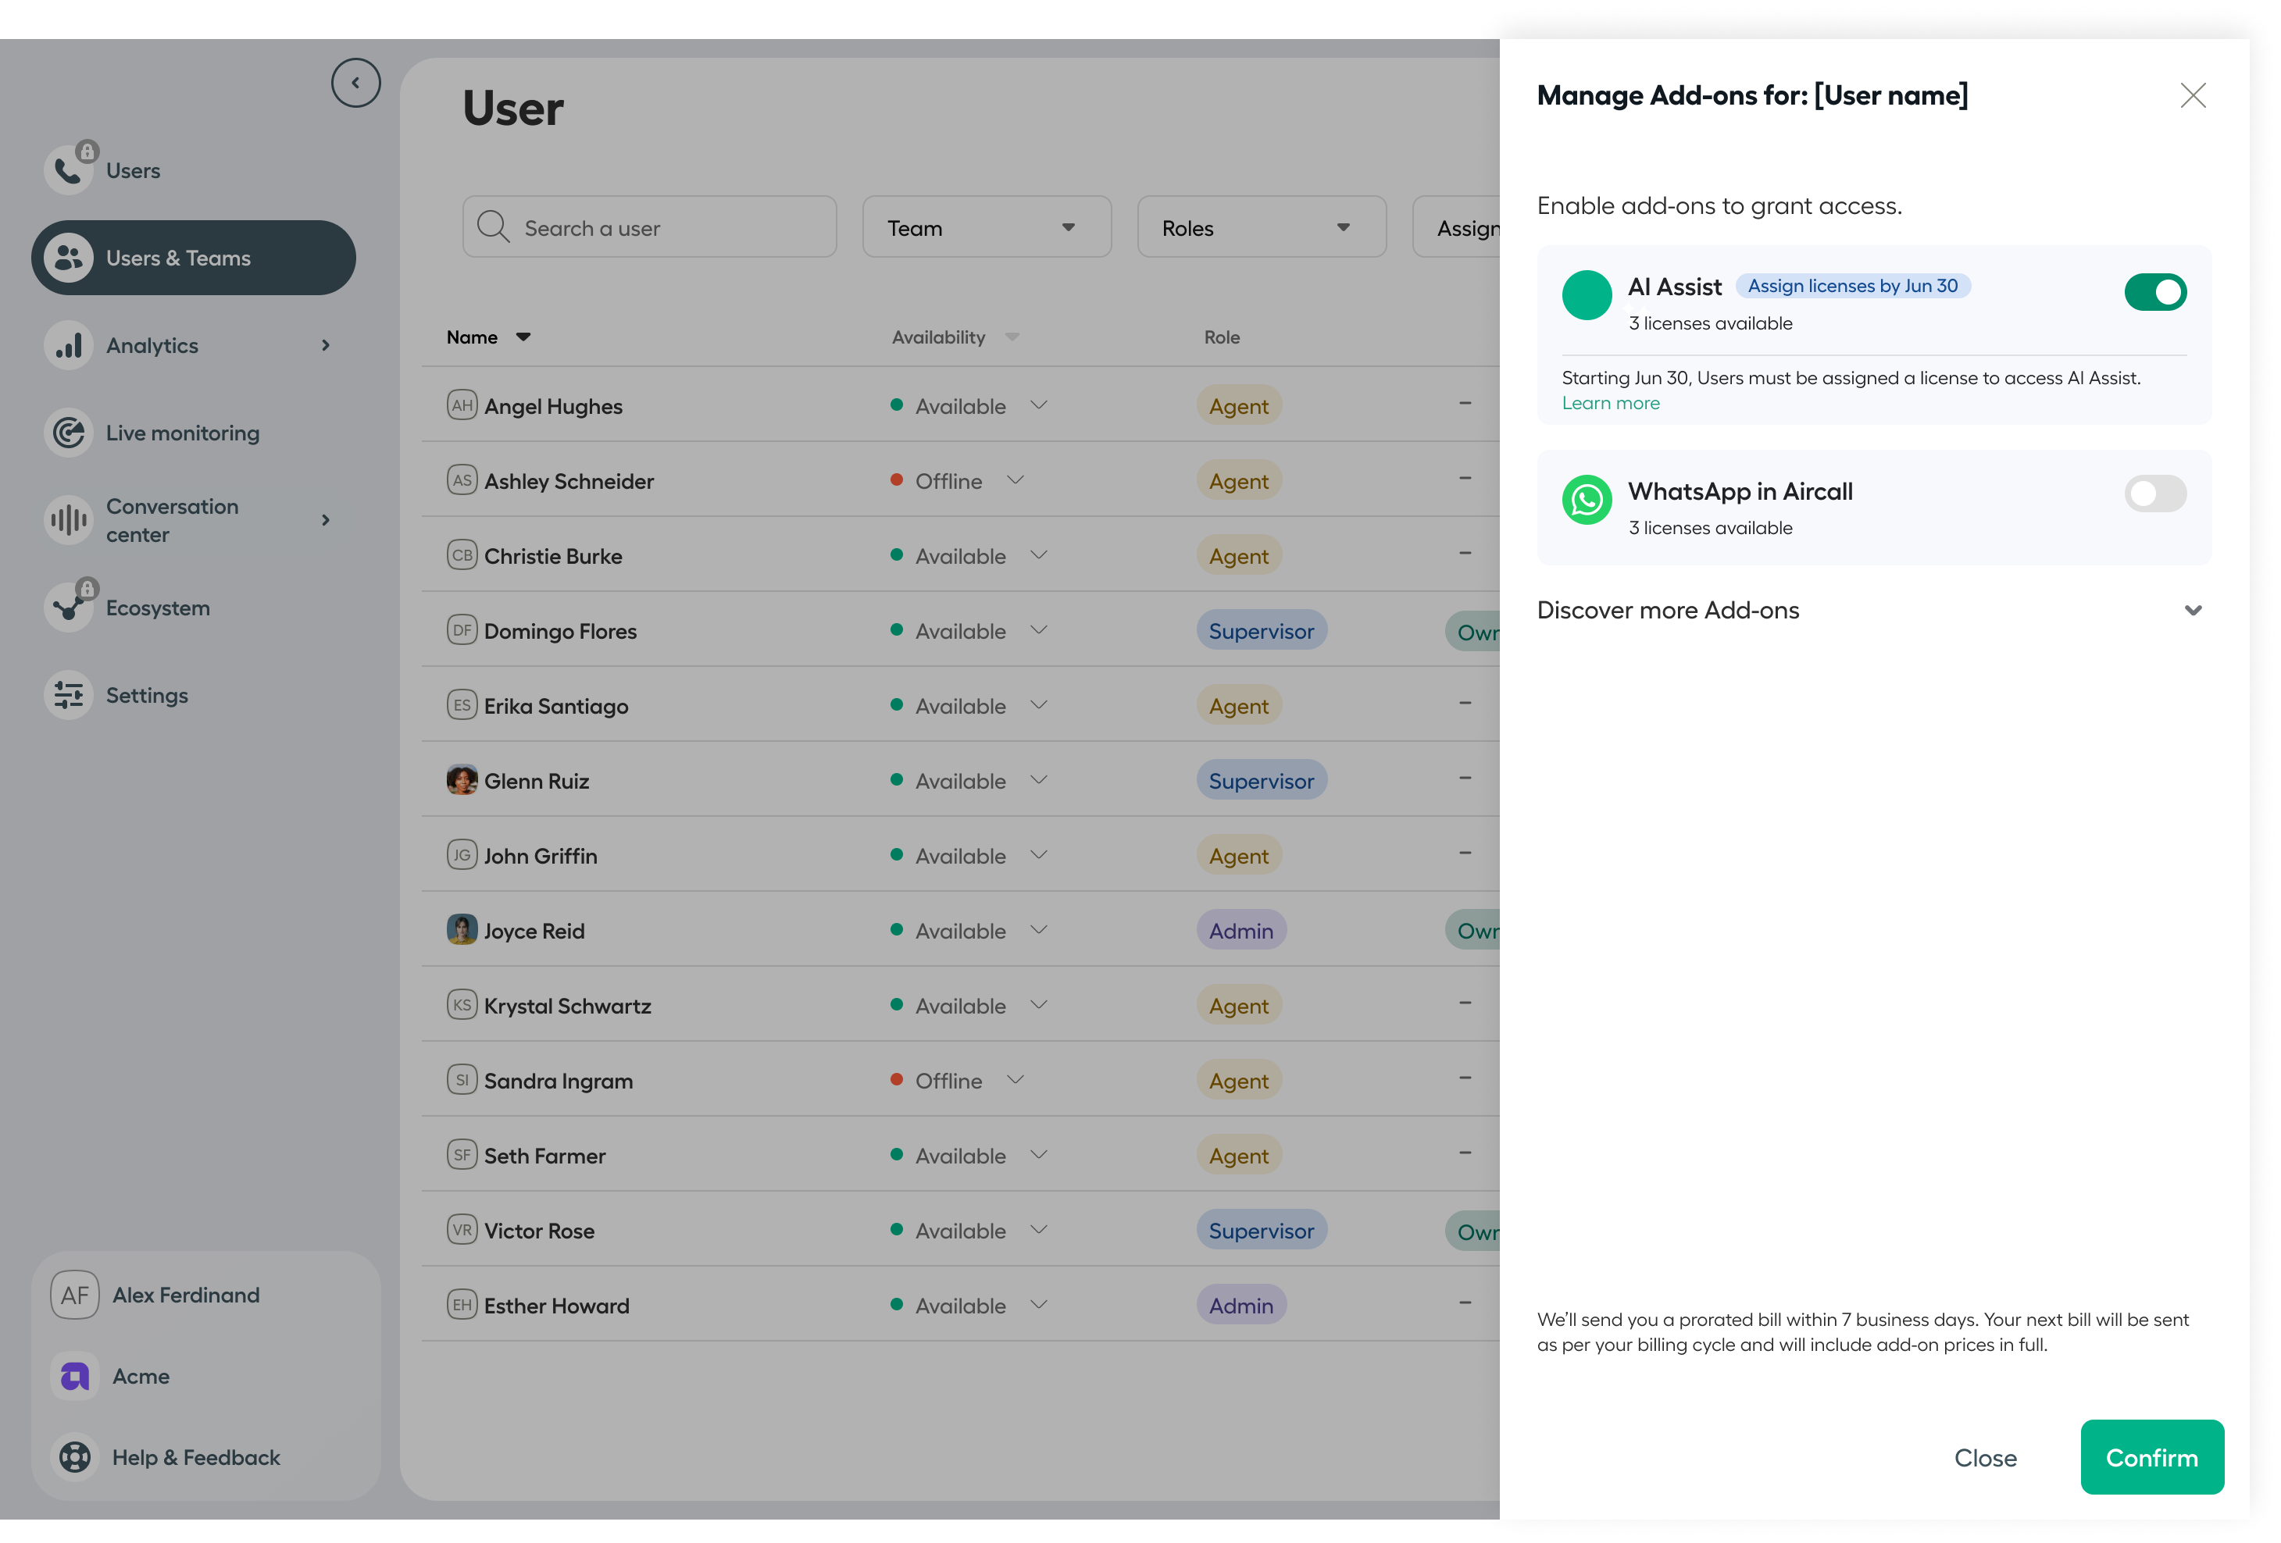Open Live monitoring menu item

(x=183, y=433)
